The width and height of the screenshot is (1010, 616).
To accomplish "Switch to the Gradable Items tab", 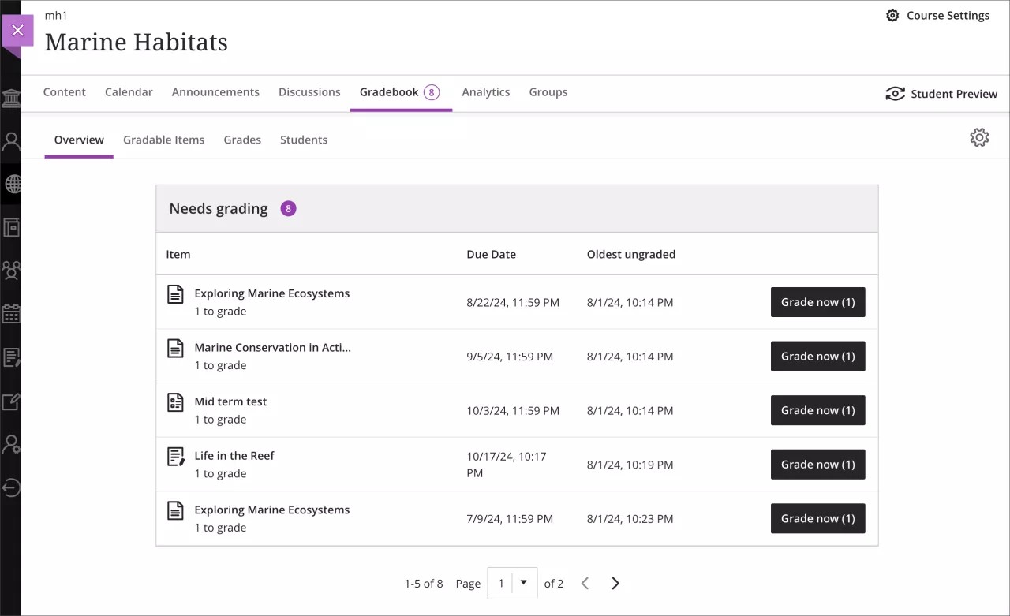I will [x=163, y=140].
